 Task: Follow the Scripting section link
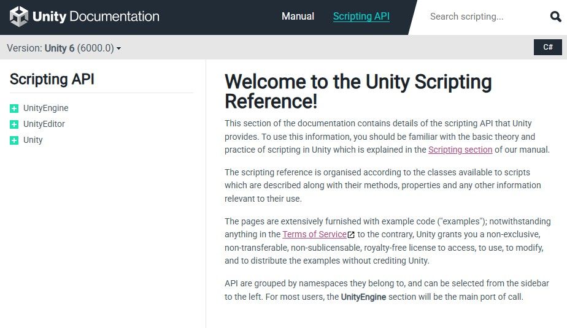[x=460, y=150]
